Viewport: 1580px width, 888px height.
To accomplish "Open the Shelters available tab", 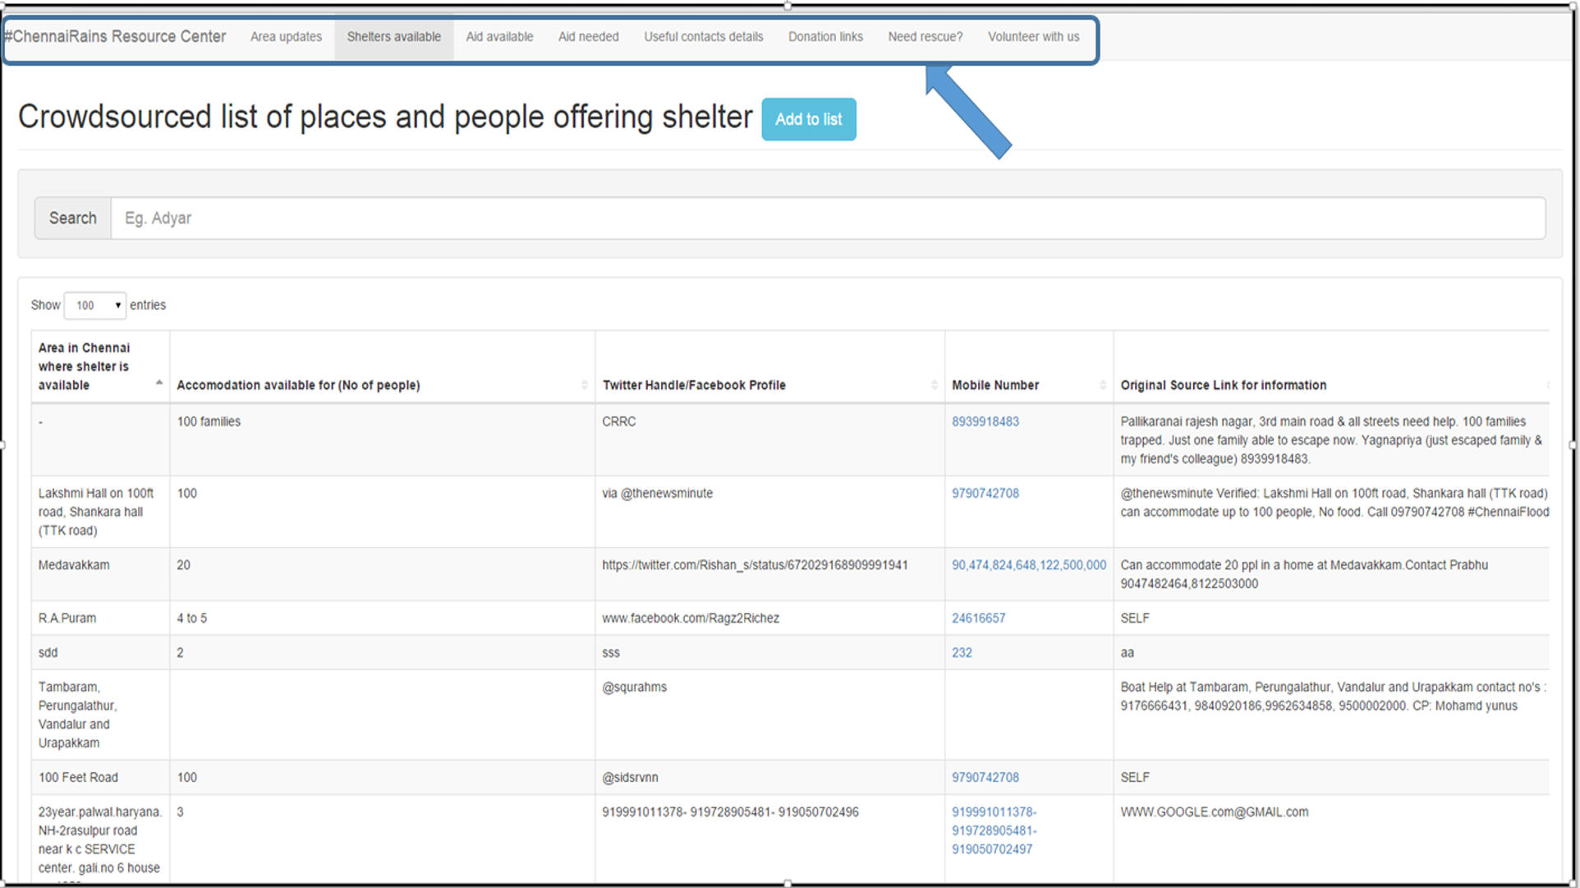I will (x=394, y=36).
